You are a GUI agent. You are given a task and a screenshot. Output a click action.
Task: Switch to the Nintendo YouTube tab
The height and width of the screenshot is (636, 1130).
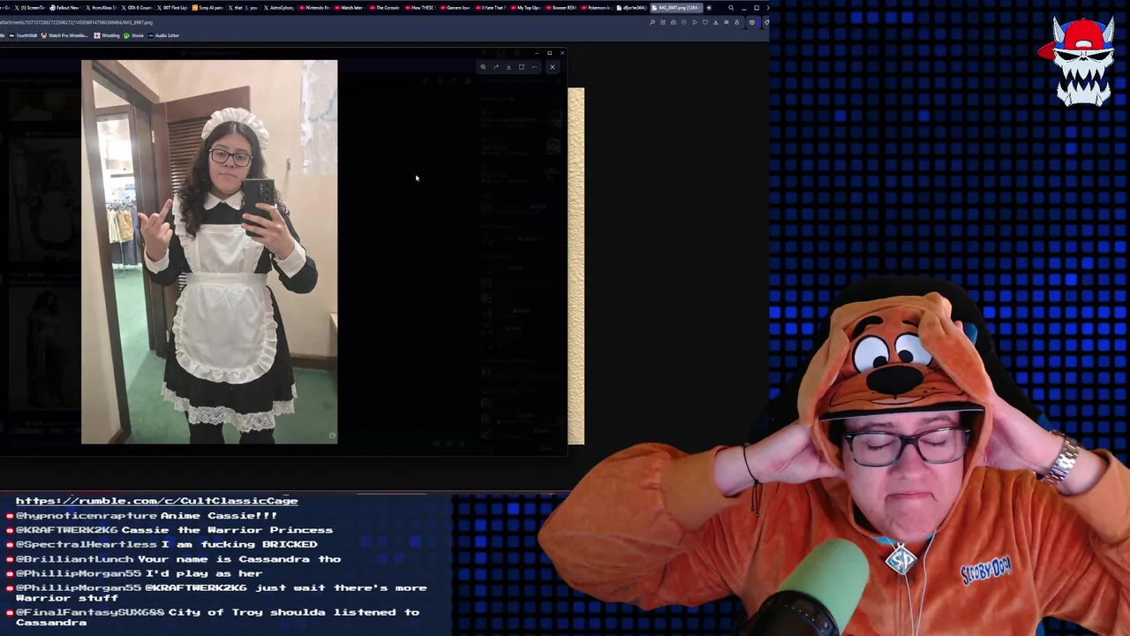[x=314, y=8]
